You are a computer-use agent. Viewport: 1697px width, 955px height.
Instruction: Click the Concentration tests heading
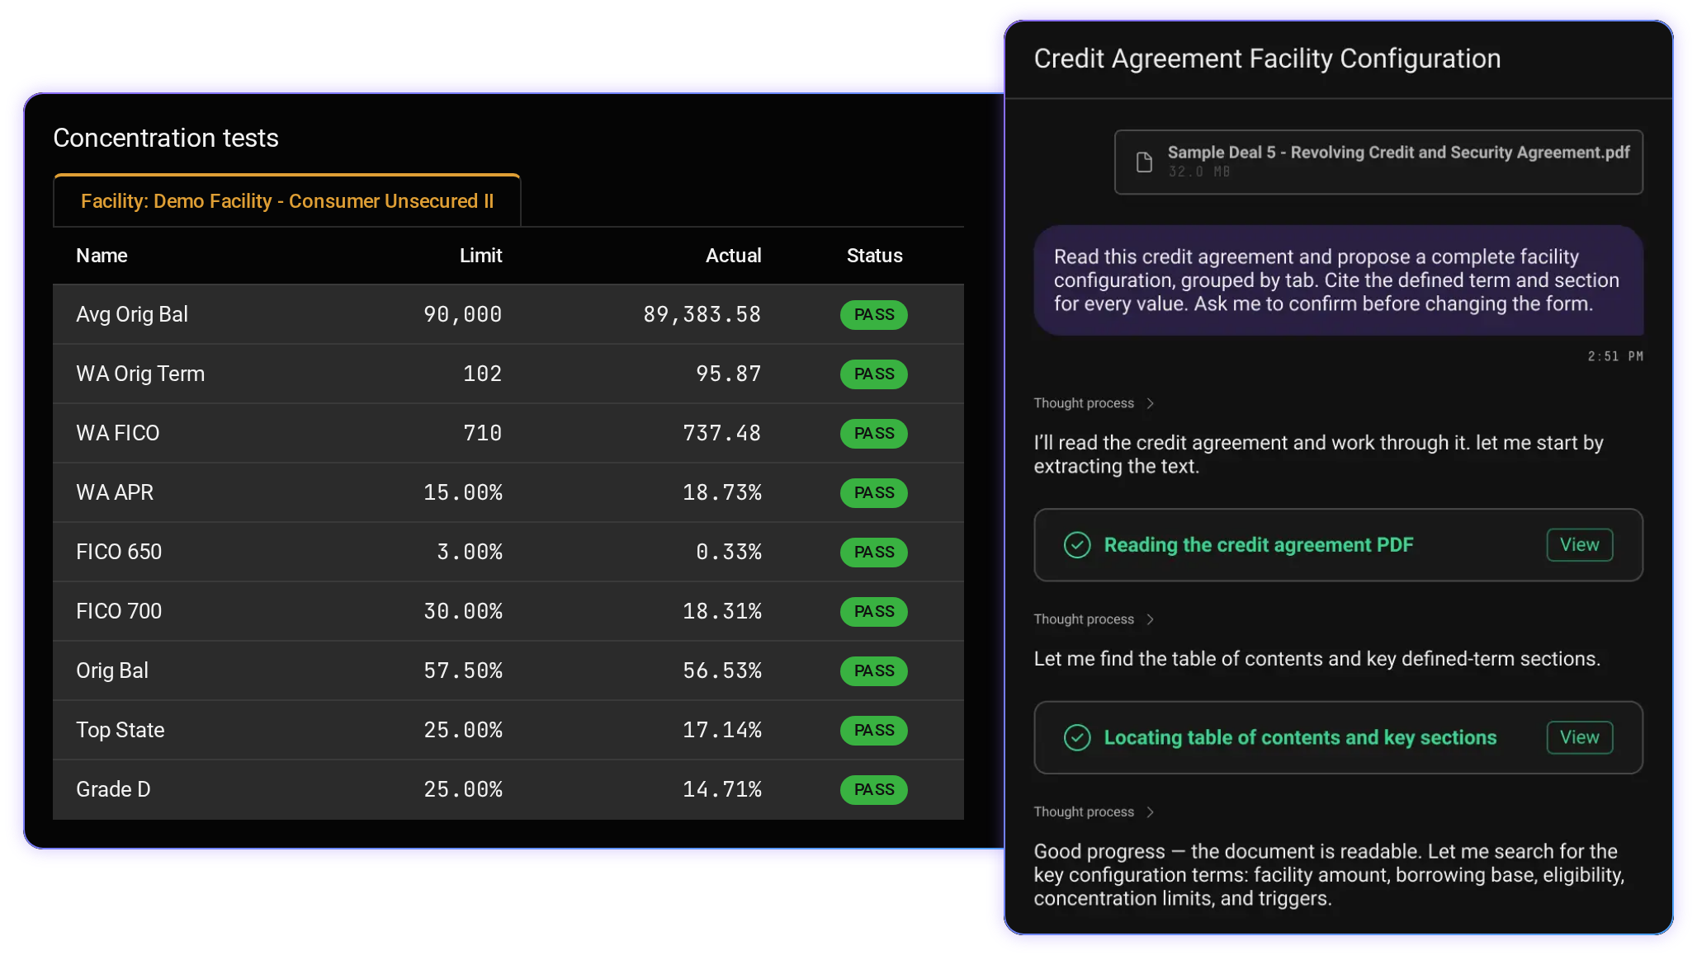(x=166, y=138)
